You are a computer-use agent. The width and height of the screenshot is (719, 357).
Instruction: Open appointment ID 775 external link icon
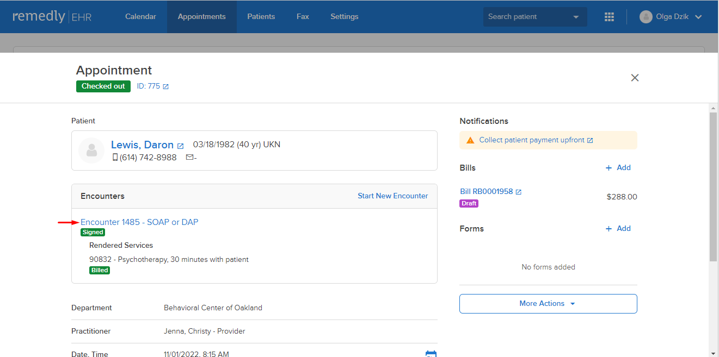coord(166,86)
